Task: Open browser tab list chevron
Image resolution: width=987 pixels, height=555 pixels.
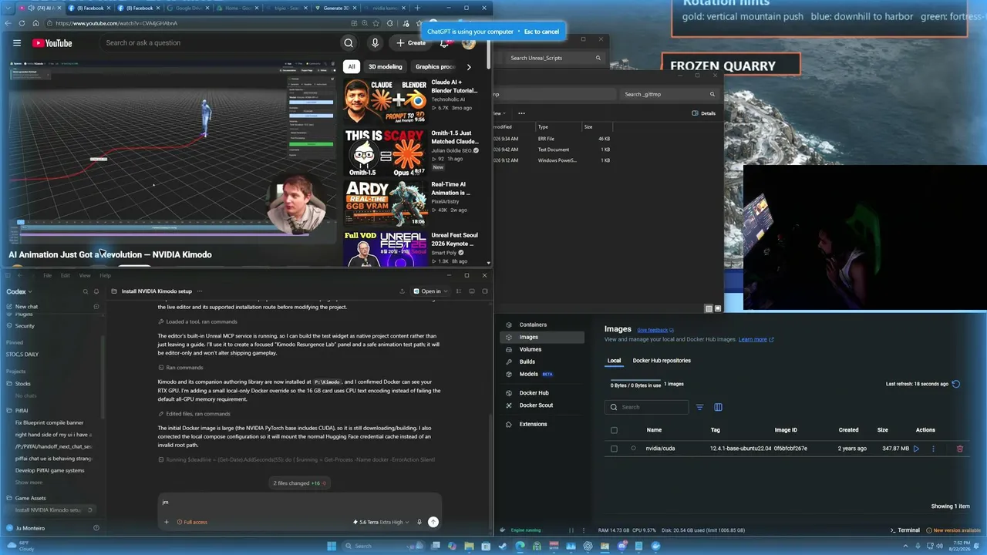Action: point(9,8)
